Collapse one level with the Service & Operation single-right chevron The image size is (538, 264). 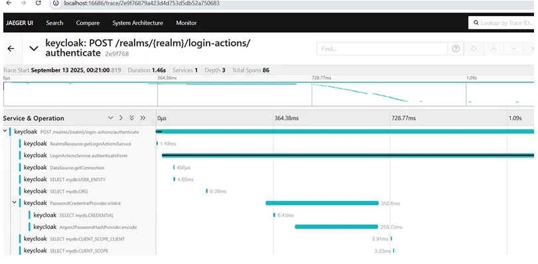click(121, 118)
